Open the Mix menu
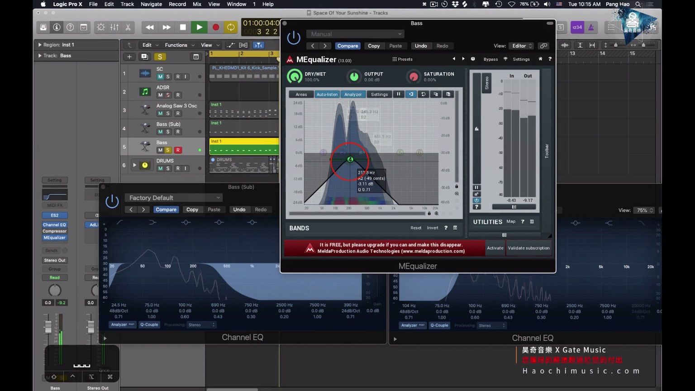This screenshot has width=695, height=391. (197, 4)
